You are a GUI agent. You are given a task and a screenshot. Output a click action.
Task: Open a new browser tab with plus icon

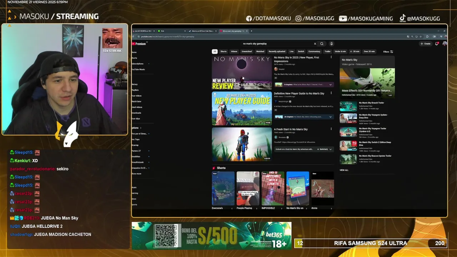pos(251,31)
